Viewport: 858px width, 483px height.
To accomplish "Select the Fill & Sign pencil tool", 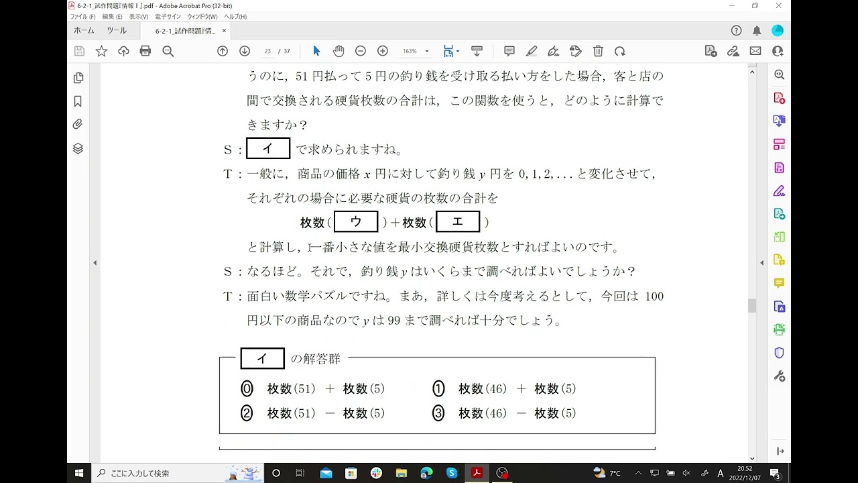I will point(532,51).
